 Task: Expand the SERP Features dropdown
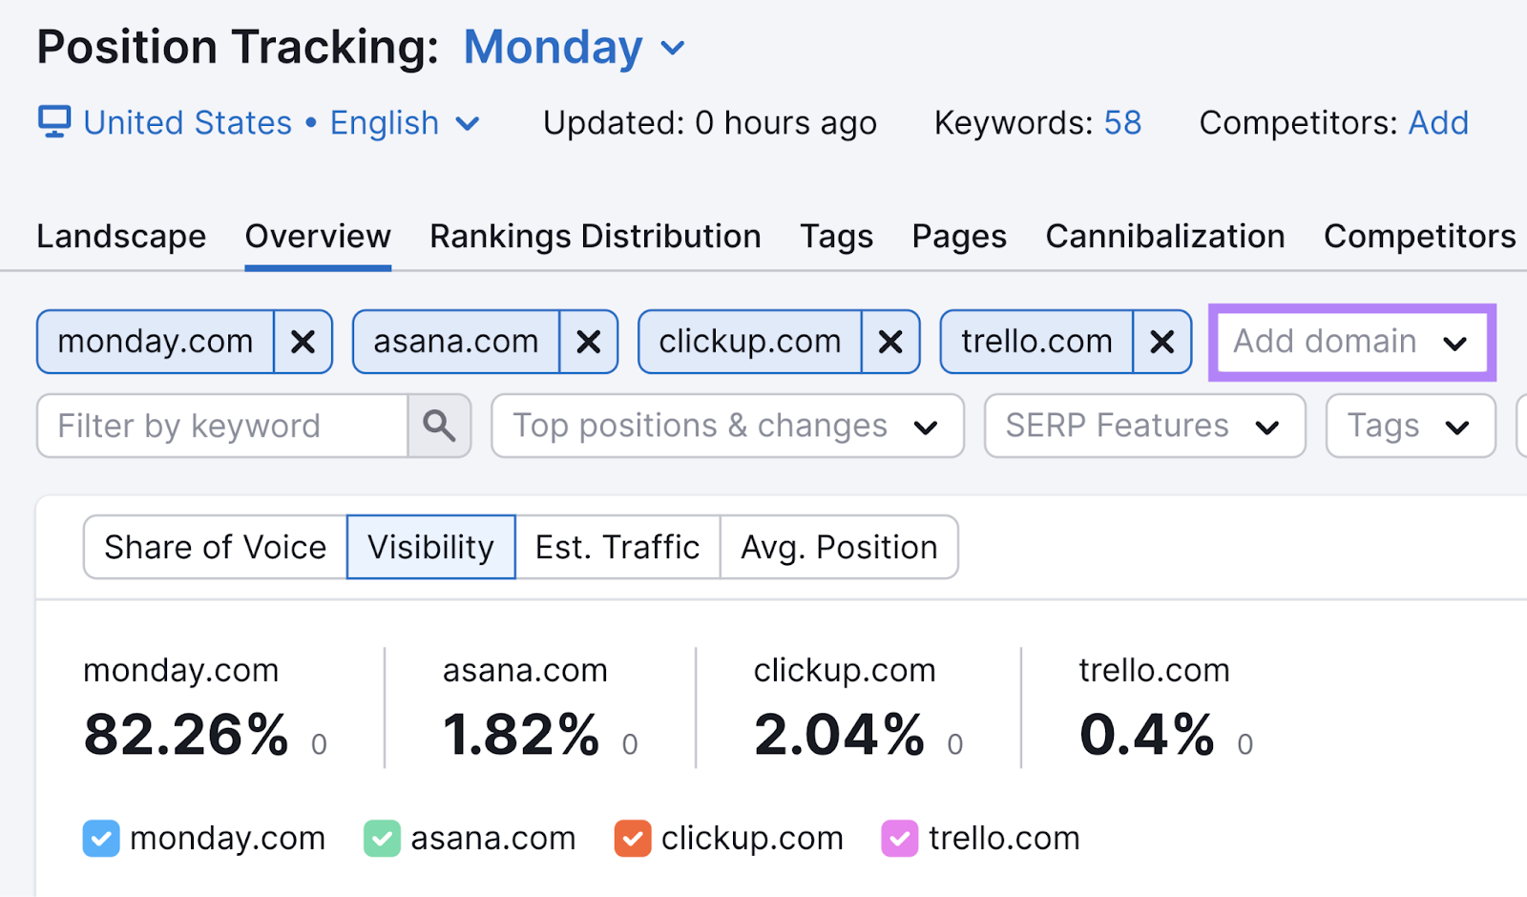click(x=1143, y=426)
